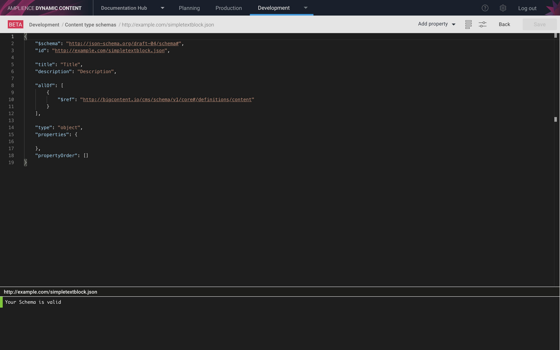Switch to the Planning tab

tap(189, 8)
